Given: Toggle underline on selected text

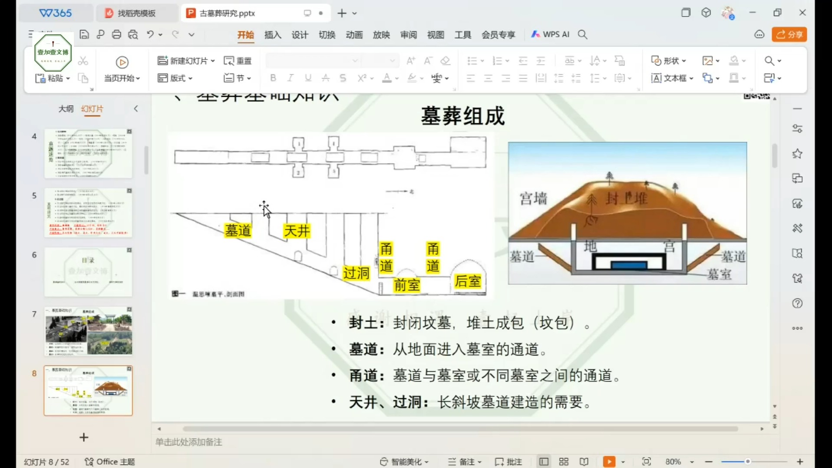Looking at the screenshot, I should coord(307,78).
